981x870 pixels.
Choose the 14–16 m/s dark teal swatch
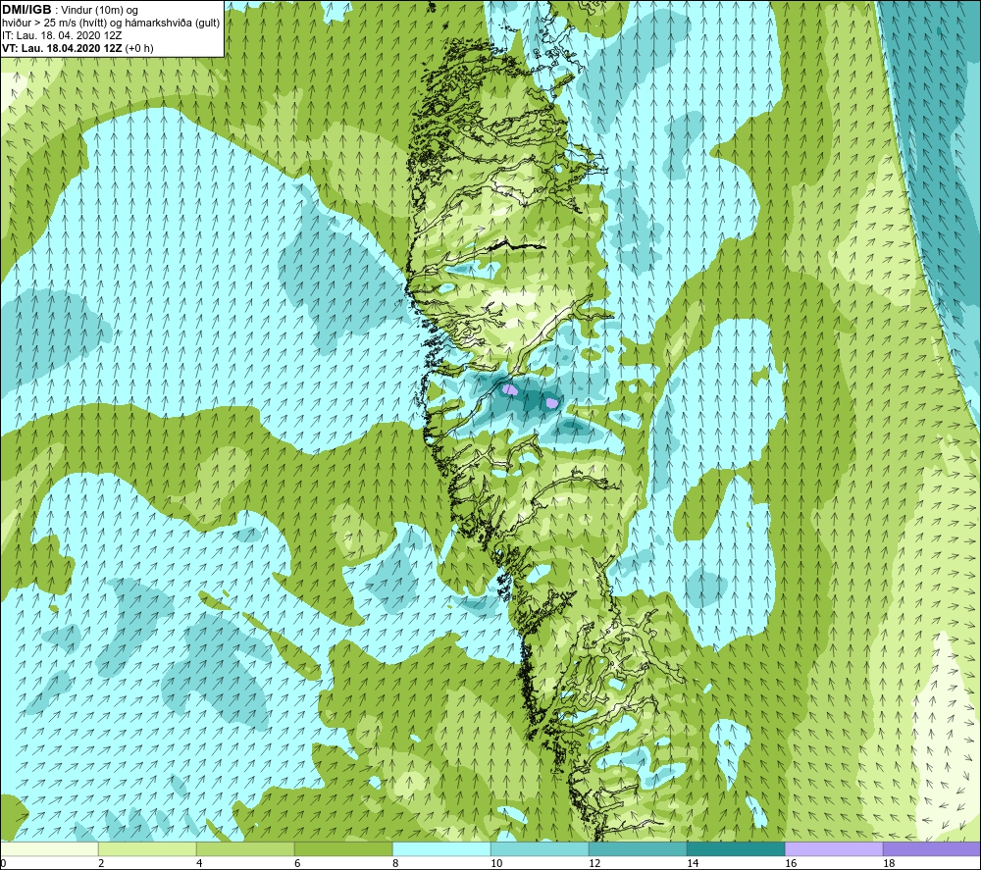pos(736,848)
